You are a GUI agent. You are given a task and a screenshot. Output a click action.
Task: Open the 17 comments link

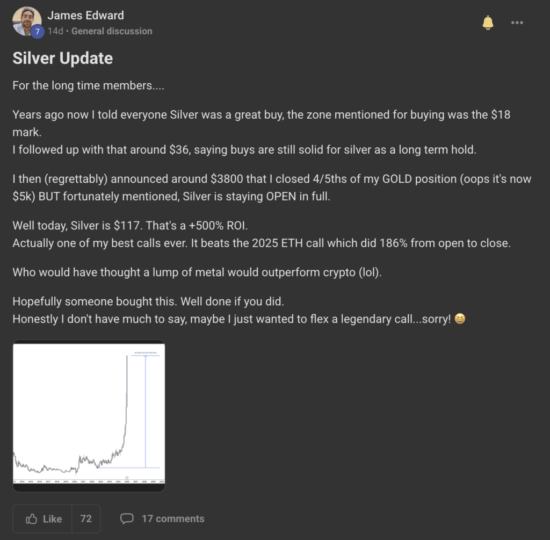[173, 519]
